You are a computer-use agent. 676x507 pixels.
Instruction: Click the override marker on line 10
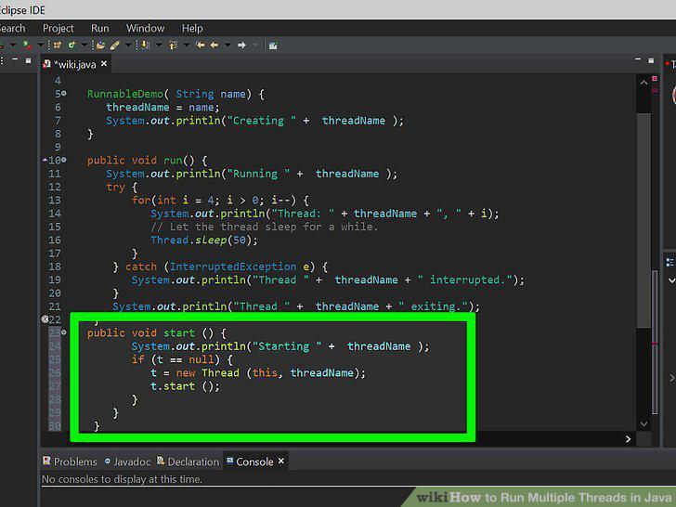(45, 160)
